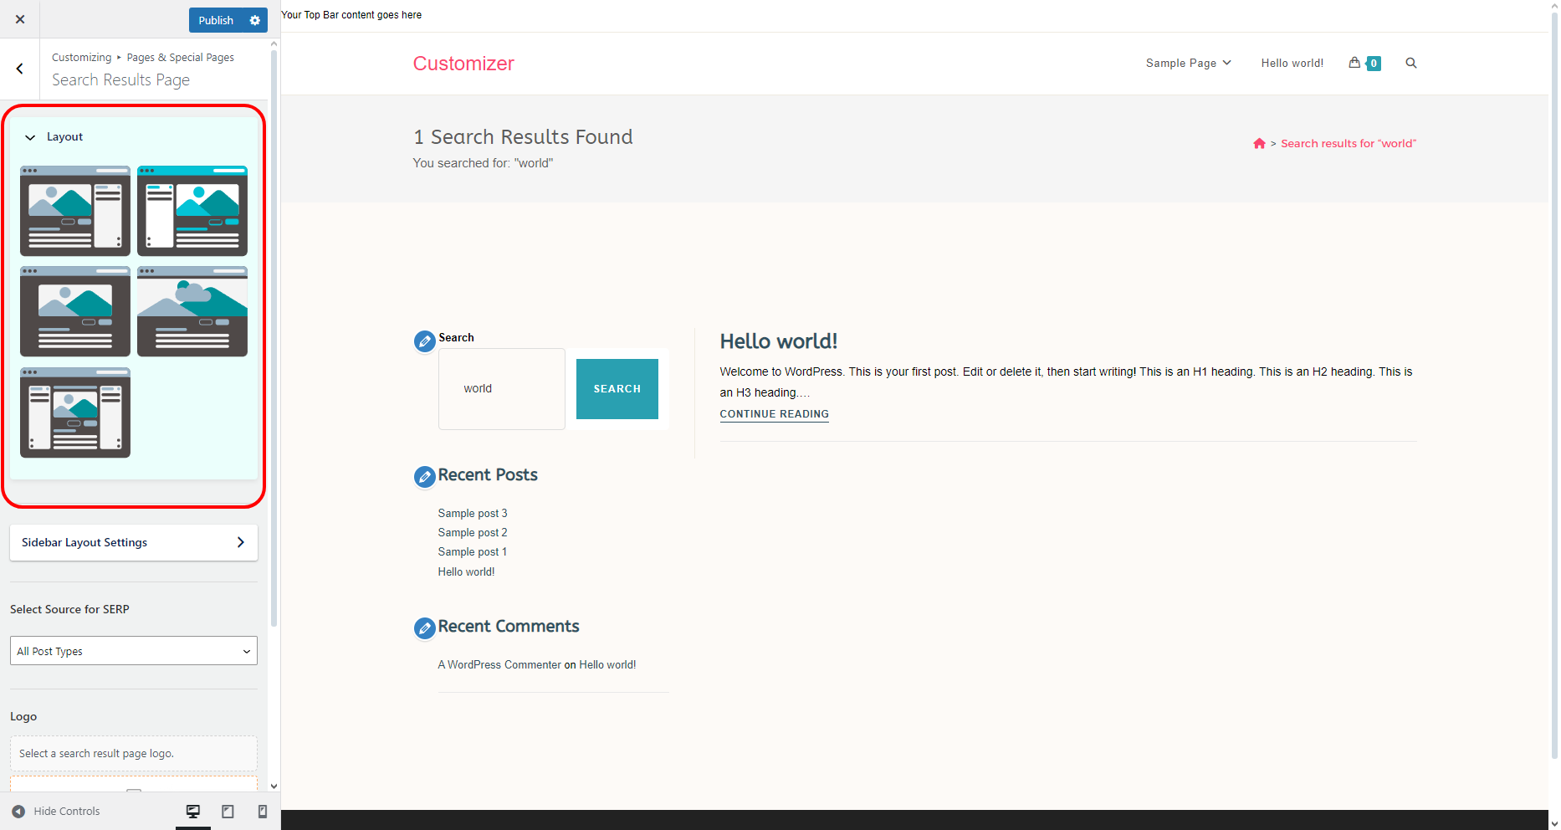Click Pages & Special Pages breadcrumb text
1561x830 pixels.
coord(181,57)
